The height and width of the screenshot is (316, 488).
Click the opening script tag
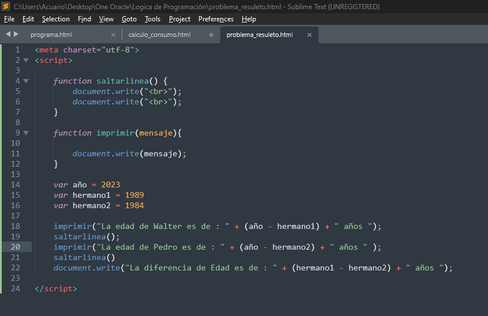pos(54,61)
